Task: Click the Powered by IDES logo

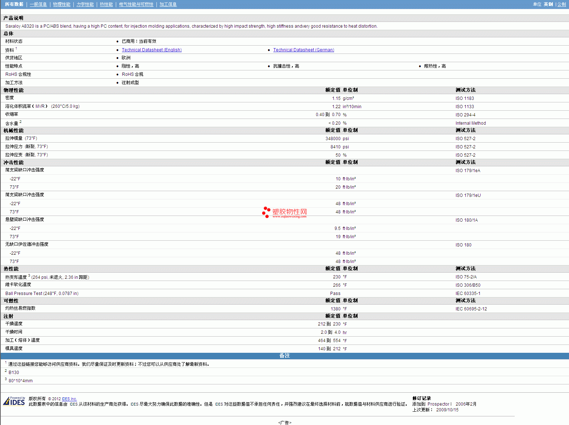Action: click(14, 401)
